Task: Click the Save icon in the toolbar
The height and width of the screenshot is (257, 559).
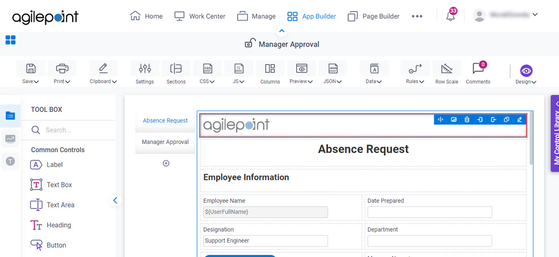Action: [31, 68]
